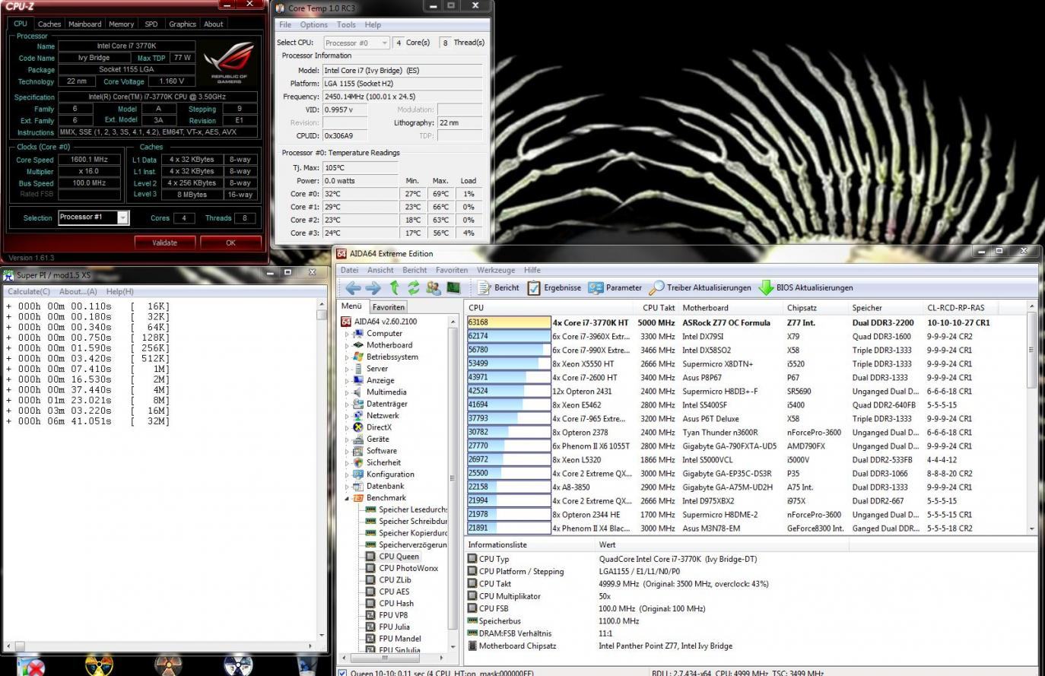Select the Server tree icon
The width and height of the screenshot is (1045, 676).
click(x=358, y=368)
